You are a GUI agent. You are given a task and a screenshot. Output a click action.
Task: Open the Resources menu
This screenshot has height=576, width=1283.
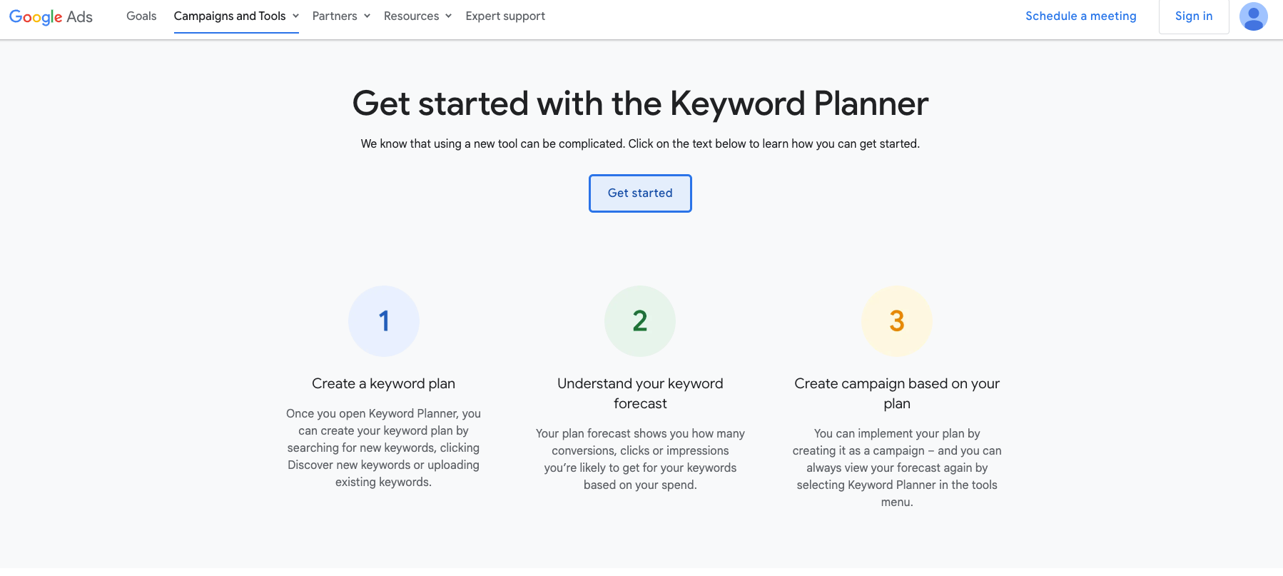412,16
